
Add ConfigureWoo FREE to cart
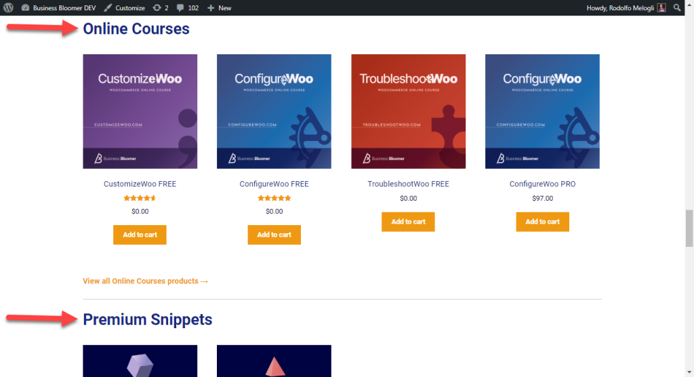(x=274, y=235)
